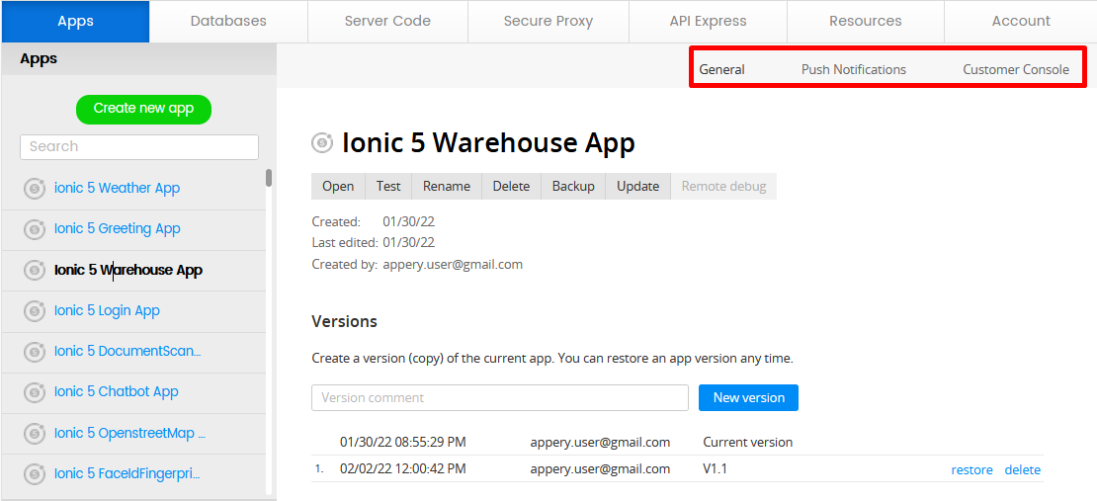Screen dimensions: 1097x501
Task: Open the API Express tab
Action: click(708, 21)
